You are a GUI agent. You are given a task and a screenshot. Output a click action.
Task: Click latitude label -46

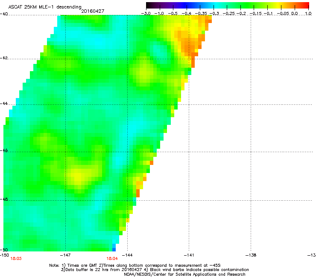tap(4, 150)
